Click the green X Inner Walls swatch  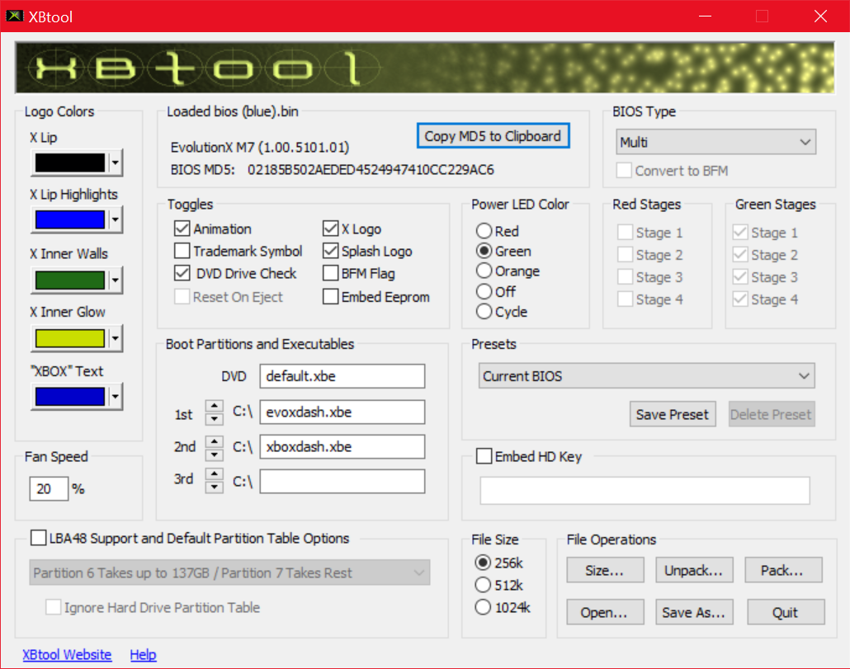tap(70, 280)
